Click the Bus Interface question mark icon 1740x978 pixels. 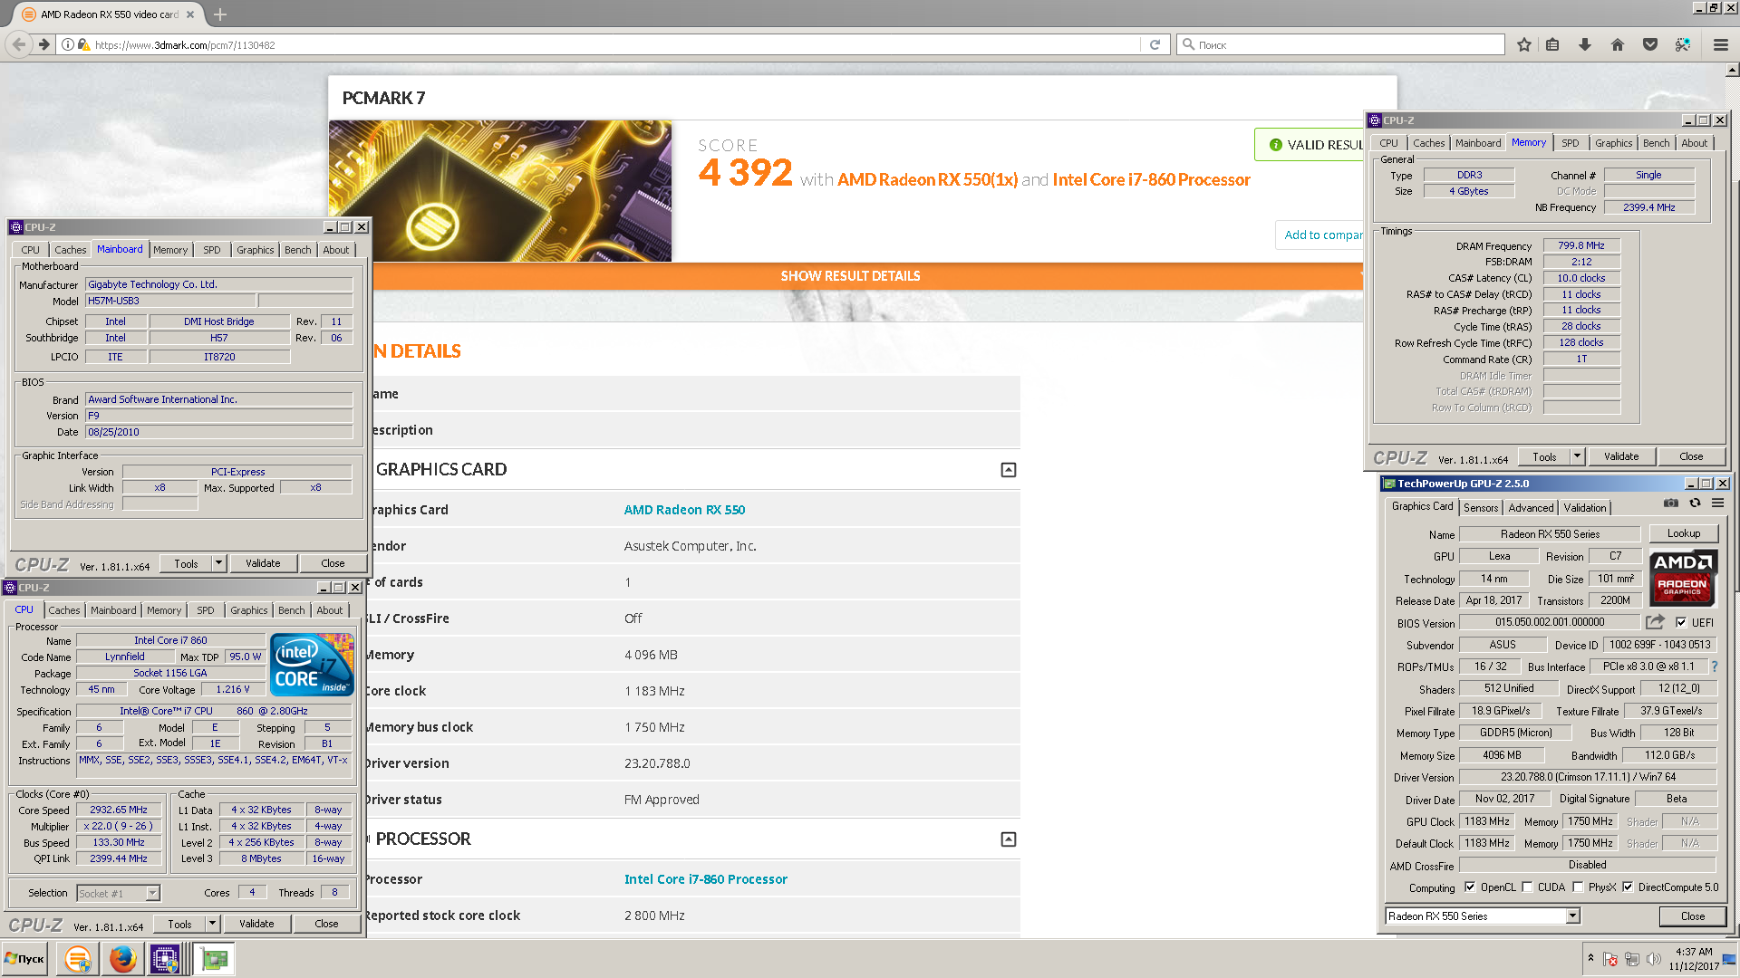coord(1714,666)
